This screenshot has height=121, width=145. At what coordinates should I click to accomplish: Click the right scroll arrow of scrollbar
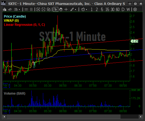coord(141,117)
